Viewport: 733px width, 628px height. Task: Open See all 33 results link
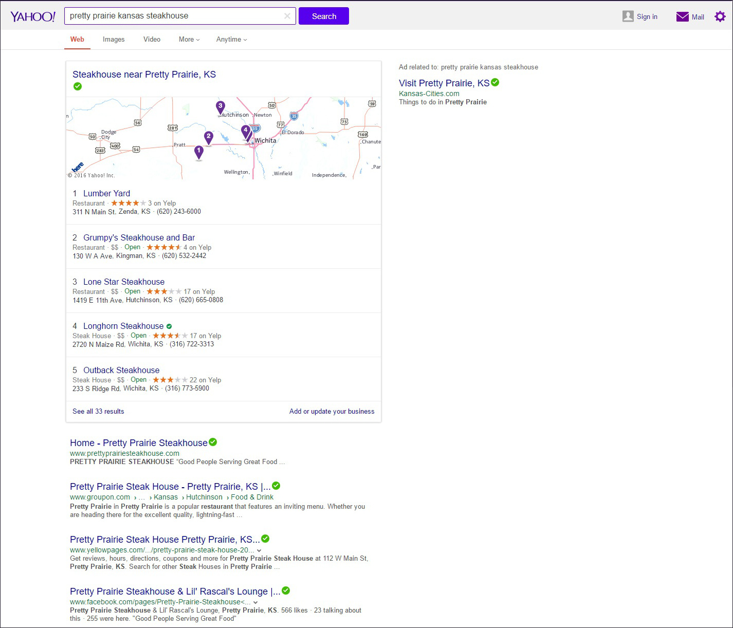(x=98, y=411)
